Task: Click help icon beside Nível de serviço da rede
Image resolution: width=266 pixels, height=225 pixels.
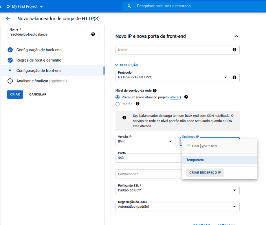Action: click(x=155, y=91)
